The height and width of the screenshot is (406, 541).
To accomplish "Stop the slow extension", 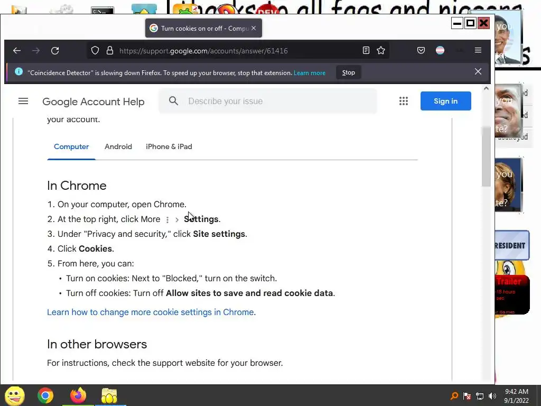I will coord(349,72).
